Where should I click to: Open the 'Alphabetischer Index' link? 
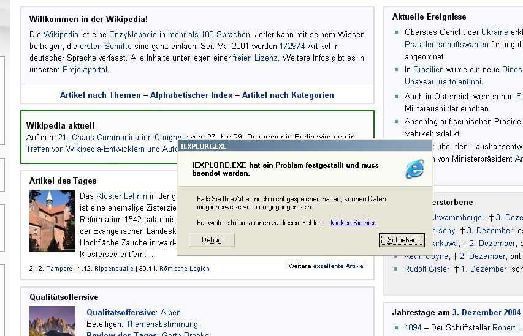(191, 95)
